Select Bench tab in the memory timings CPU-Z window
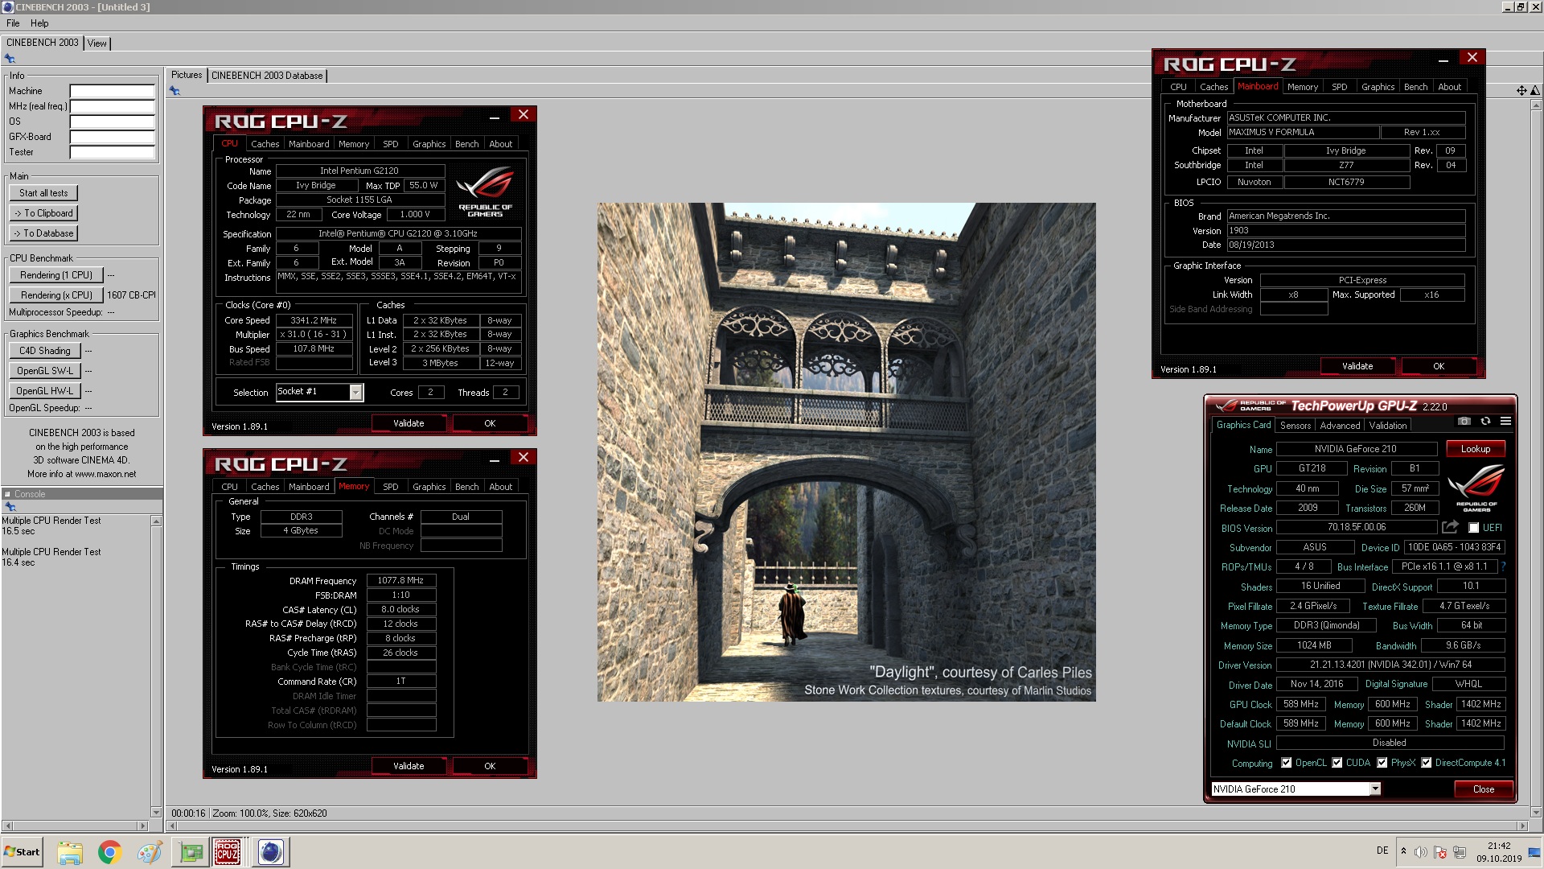Image resolution: width=1544 pixels, height=869 pixels. click(466, 487)
